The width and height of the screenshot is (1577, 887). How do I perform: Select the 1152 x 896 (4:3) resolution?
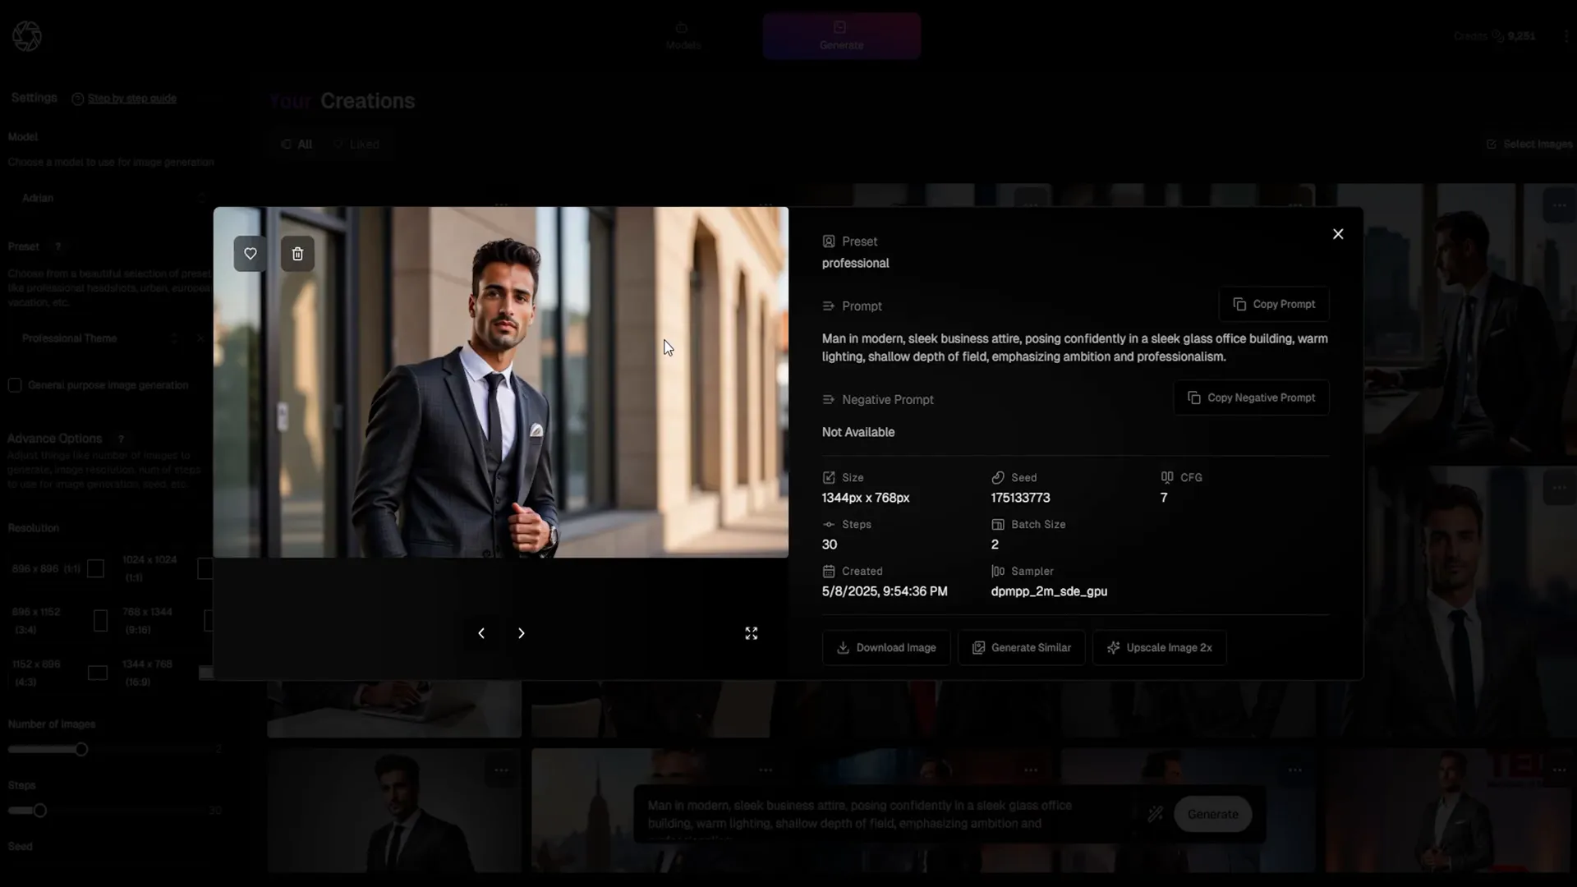(59, 673)
